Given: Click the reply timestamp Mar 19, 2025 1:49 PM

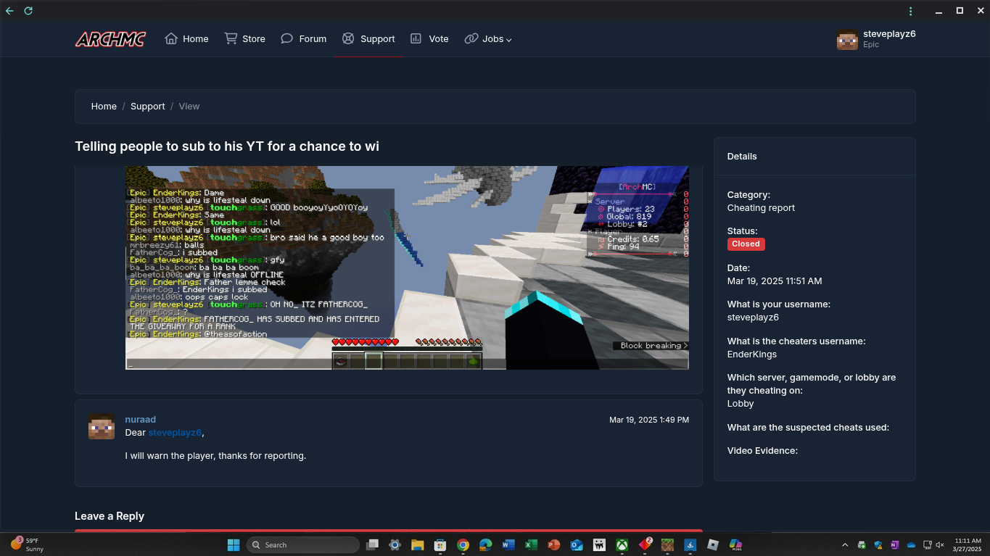Looking at the screenshot, I should tap(649, 420).
